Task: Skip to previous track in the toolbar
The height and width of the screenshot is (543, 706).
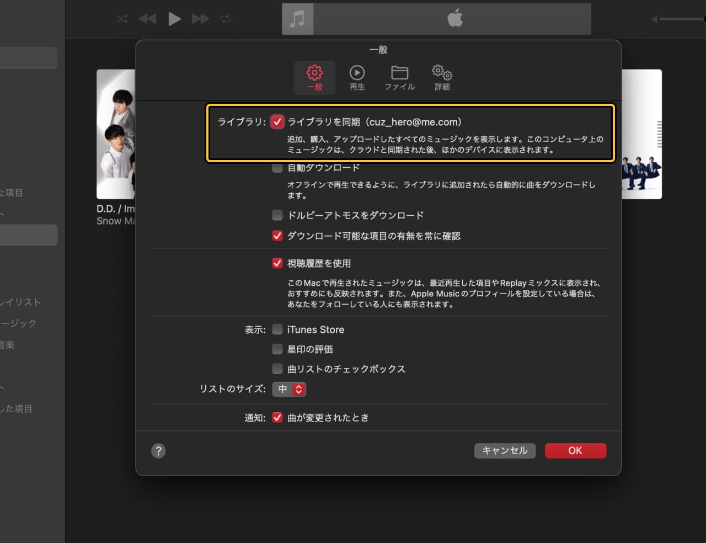Action: pos(147,19)
